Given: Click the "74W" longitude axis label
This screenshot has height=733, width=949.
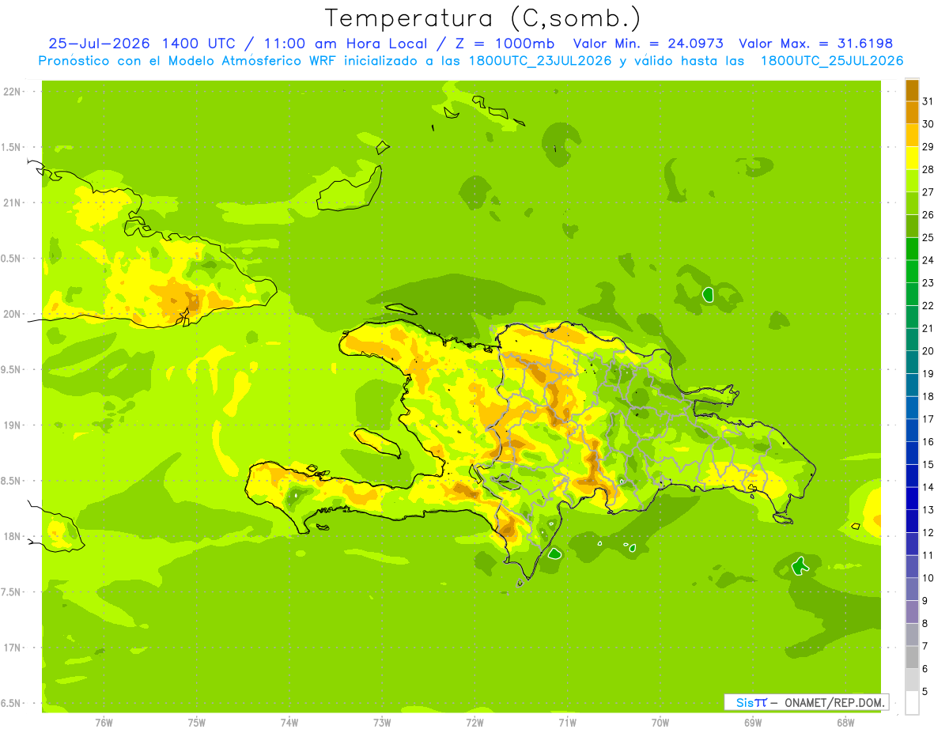Looking at the screenshot, I should [289, 723].
